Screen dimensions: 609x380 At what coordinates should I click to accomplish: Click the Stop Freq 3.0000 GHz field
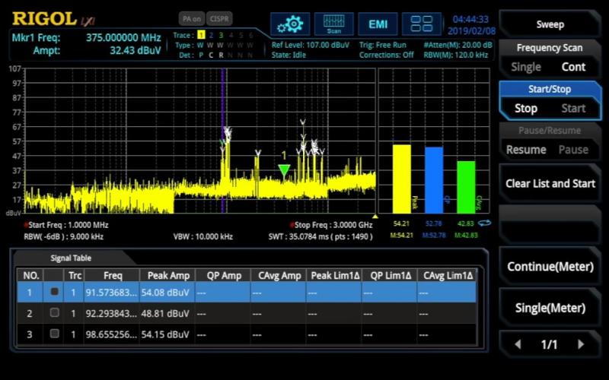coord(332,225)
